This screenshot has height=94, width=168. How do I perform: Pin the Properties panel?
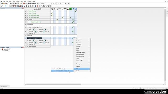(x=21, y=8)
